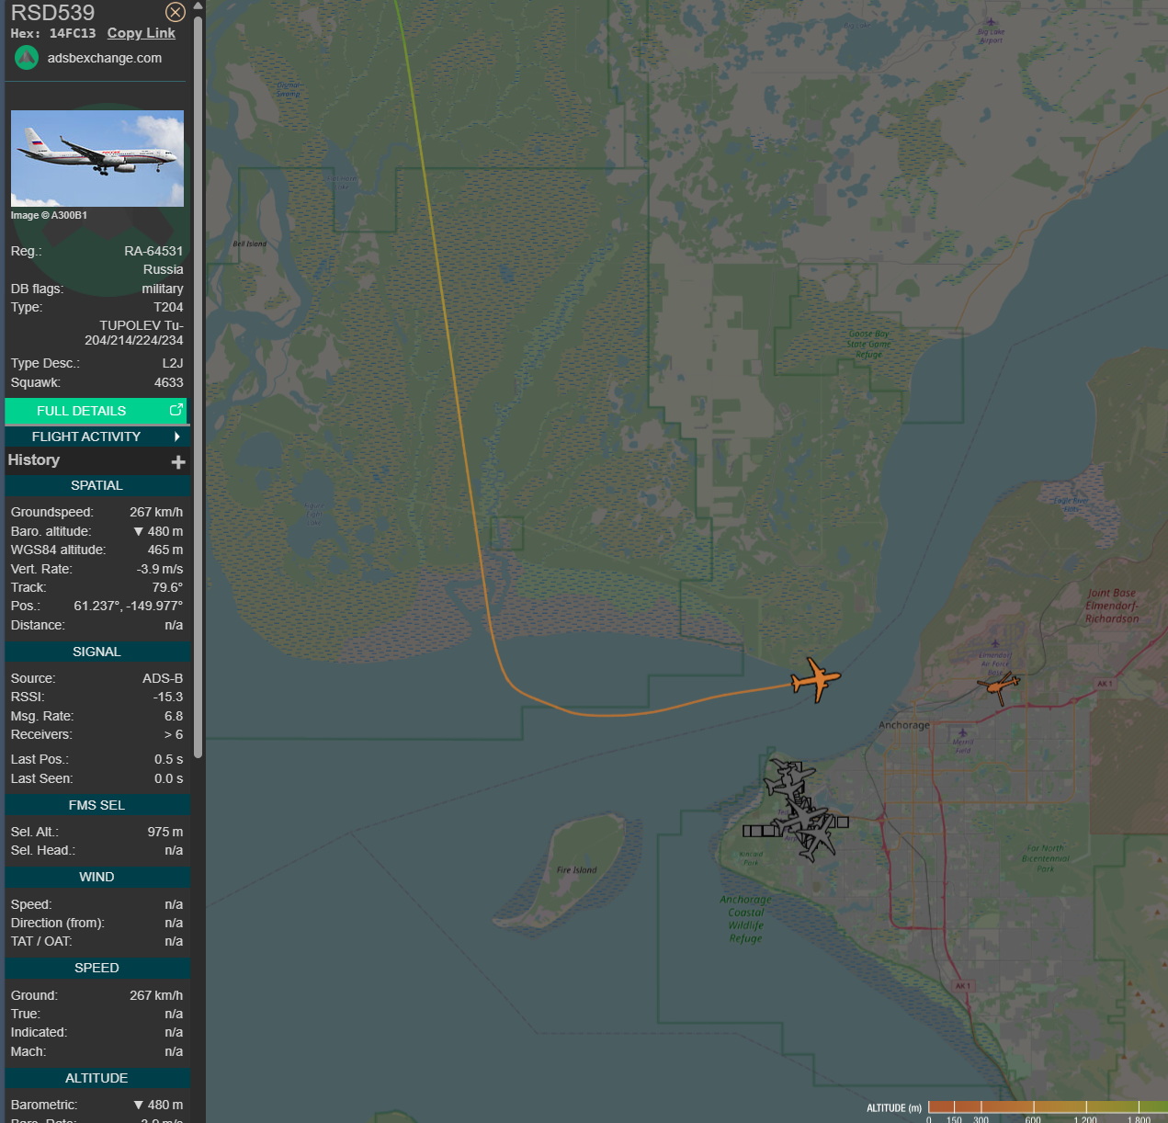The width and height of the screenshot is (1168, 1123).
Task: Click the type code T204
Action: coord(168,307)
